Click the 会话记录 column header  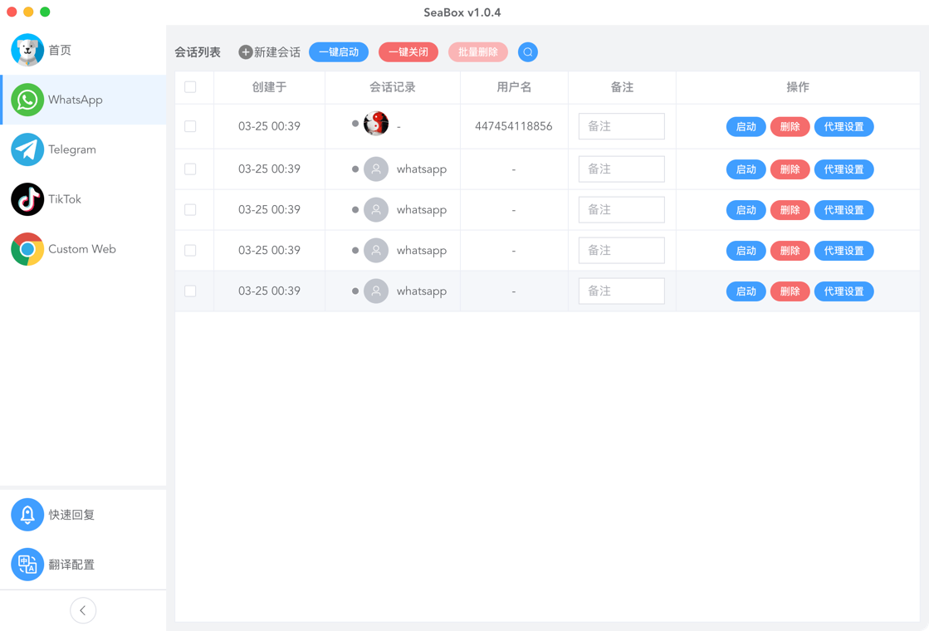(392, 87)
